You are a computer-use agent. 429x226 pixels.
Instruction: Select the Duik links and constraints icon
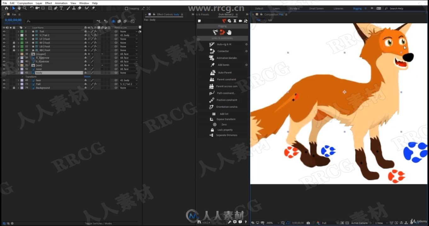[222, 32]
